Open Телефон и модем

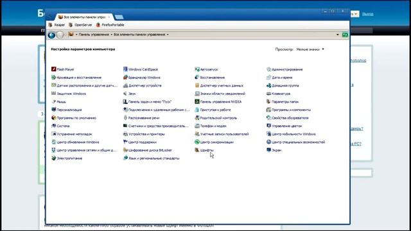coord(211,126)
